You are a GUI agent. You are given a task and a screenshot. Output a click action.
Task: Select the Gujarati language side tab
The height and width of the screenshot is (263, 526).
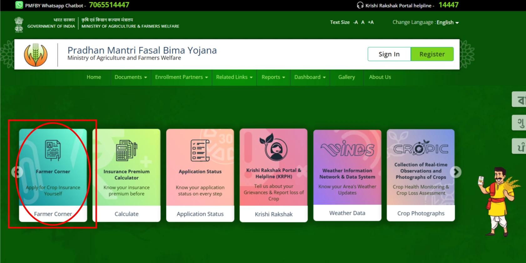(519, 123)
